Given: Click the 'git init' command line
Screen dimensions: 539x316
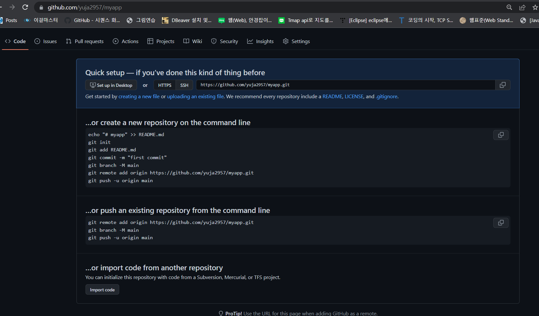Looking at the screenshot, I should tap(99, 142).
